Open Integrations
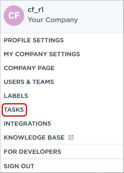 27,124
